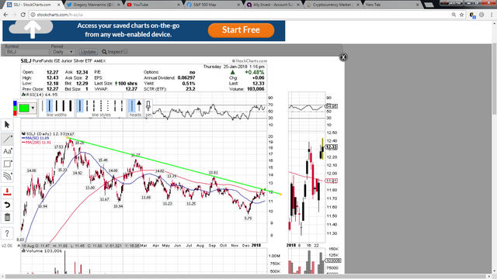This screenshot has height=279, width=497.
Task: Select the trendline drawing tool
Action: (7, 139)
